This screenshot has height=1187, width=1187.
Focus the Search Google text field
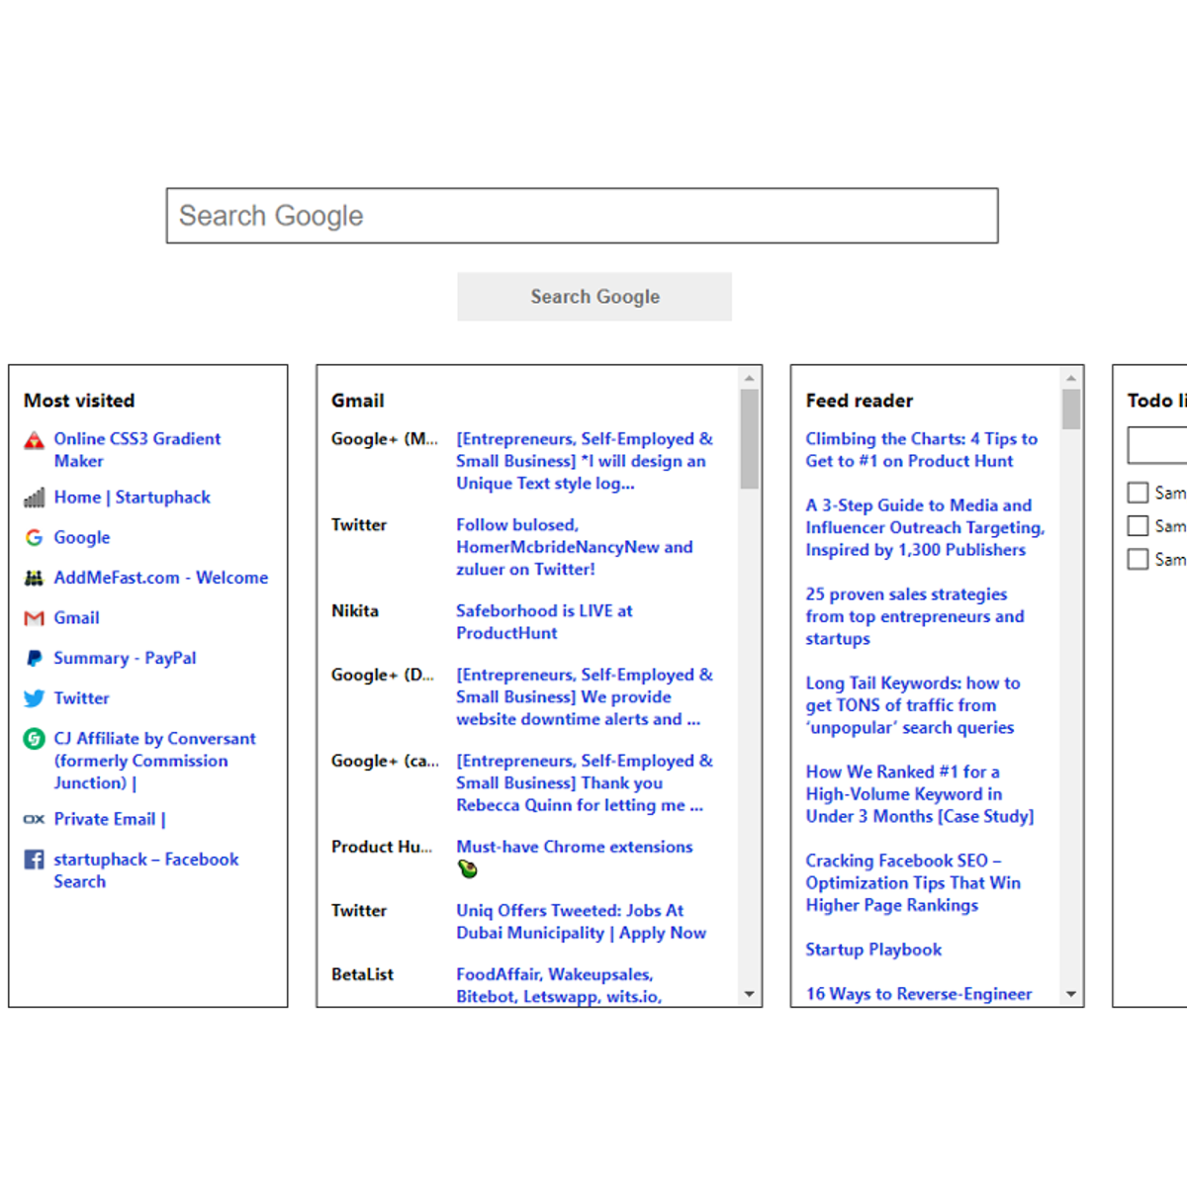(x=582, y=216)
